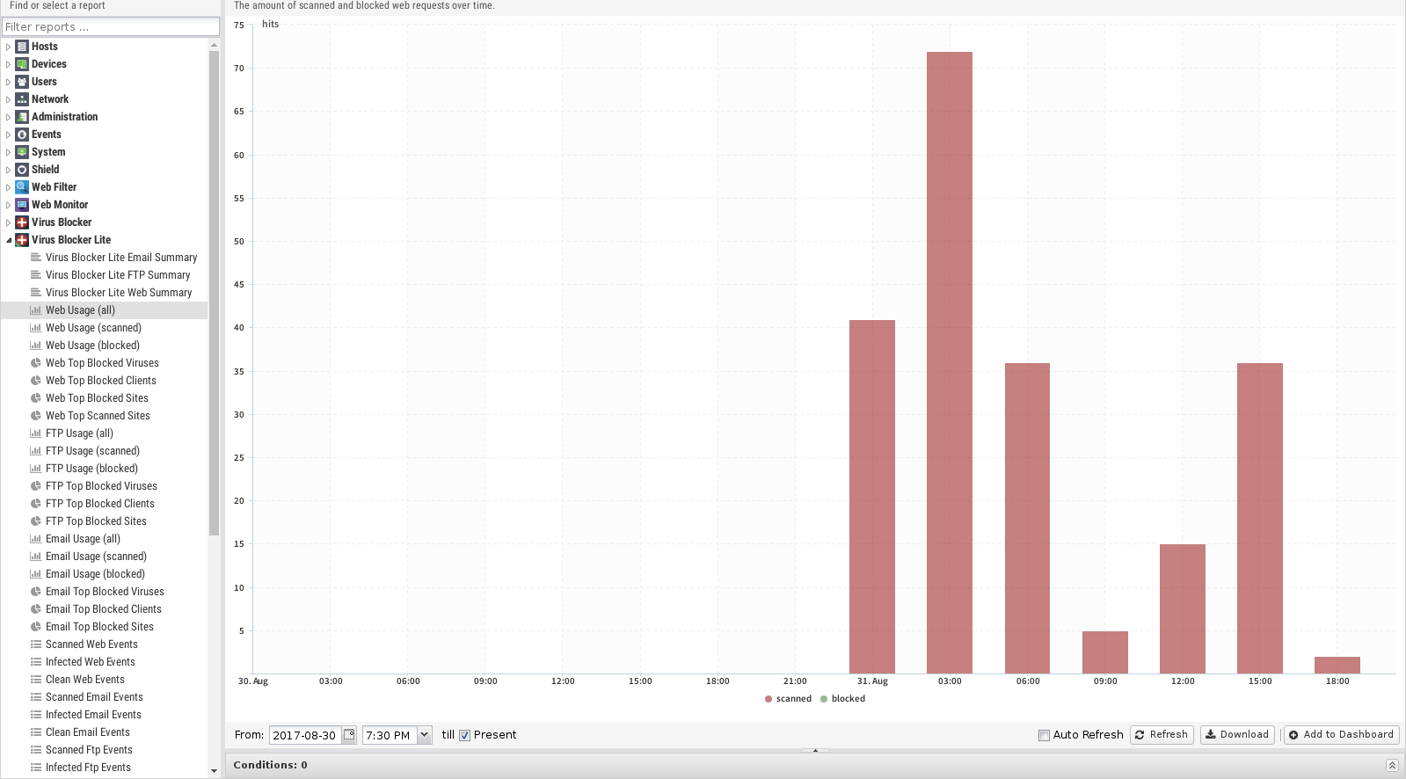This screenshot has height=779, width=1406.
Task: Click the Refresh button
Action: click(1162, 735)
